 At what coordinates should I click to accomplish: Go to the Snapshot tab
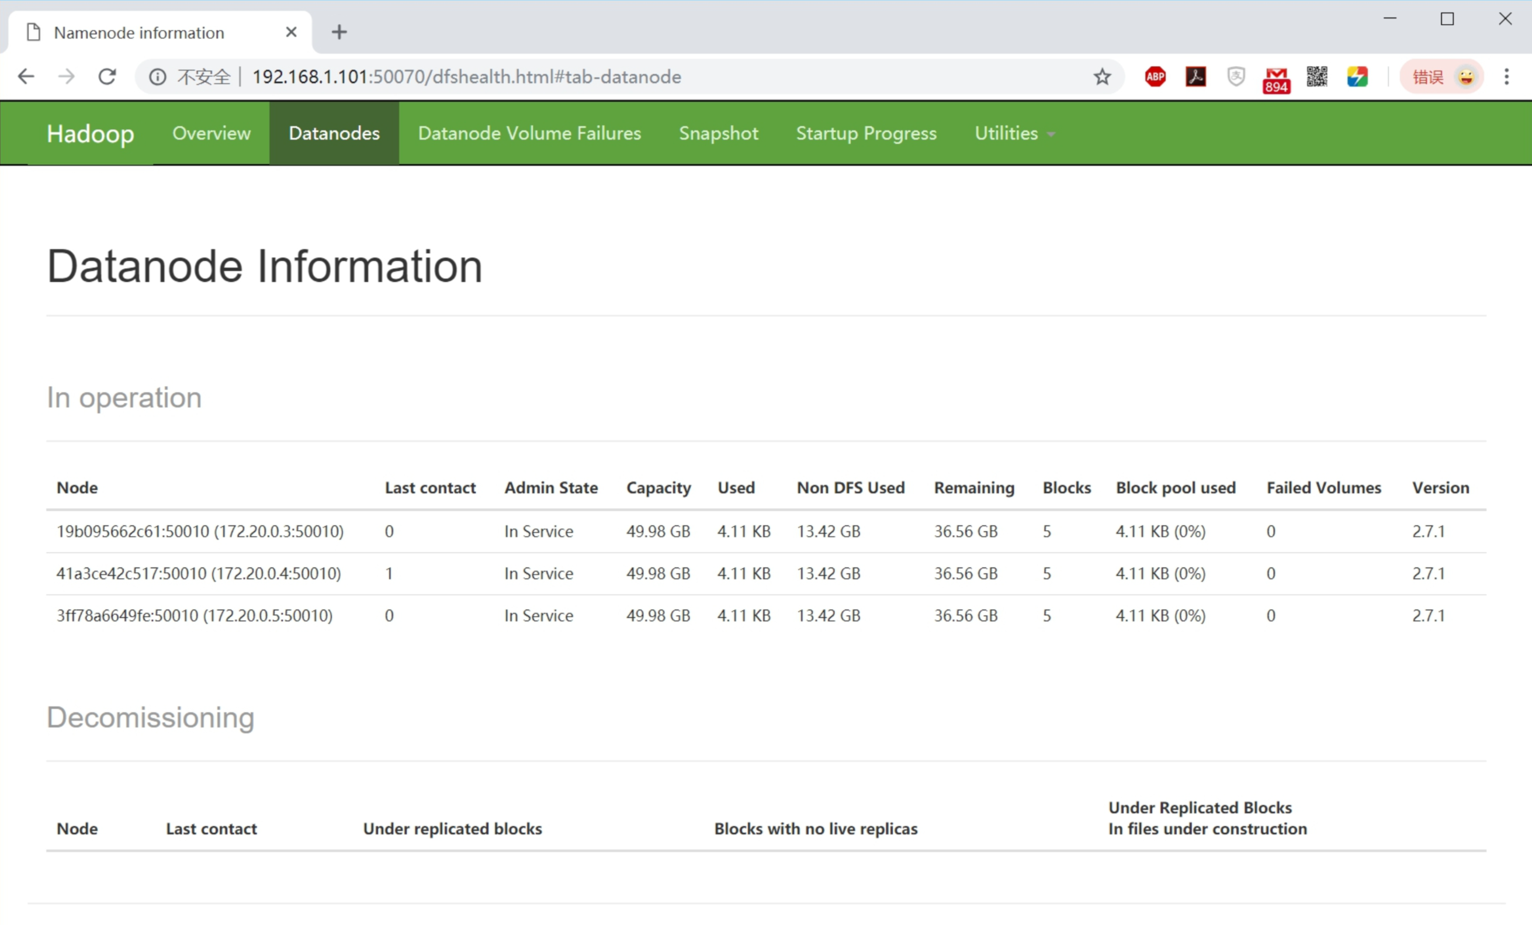[718, 133]
